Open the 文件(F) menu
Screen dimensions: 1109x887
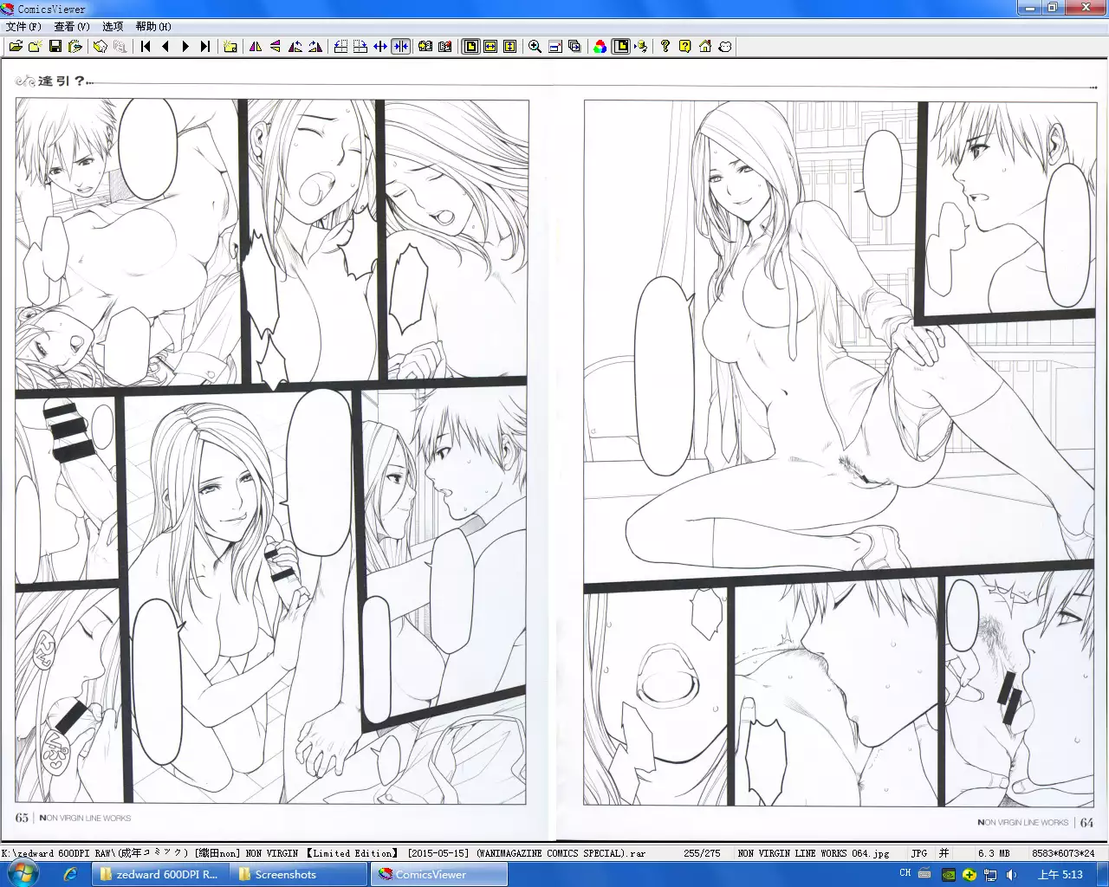pos(23,27)
